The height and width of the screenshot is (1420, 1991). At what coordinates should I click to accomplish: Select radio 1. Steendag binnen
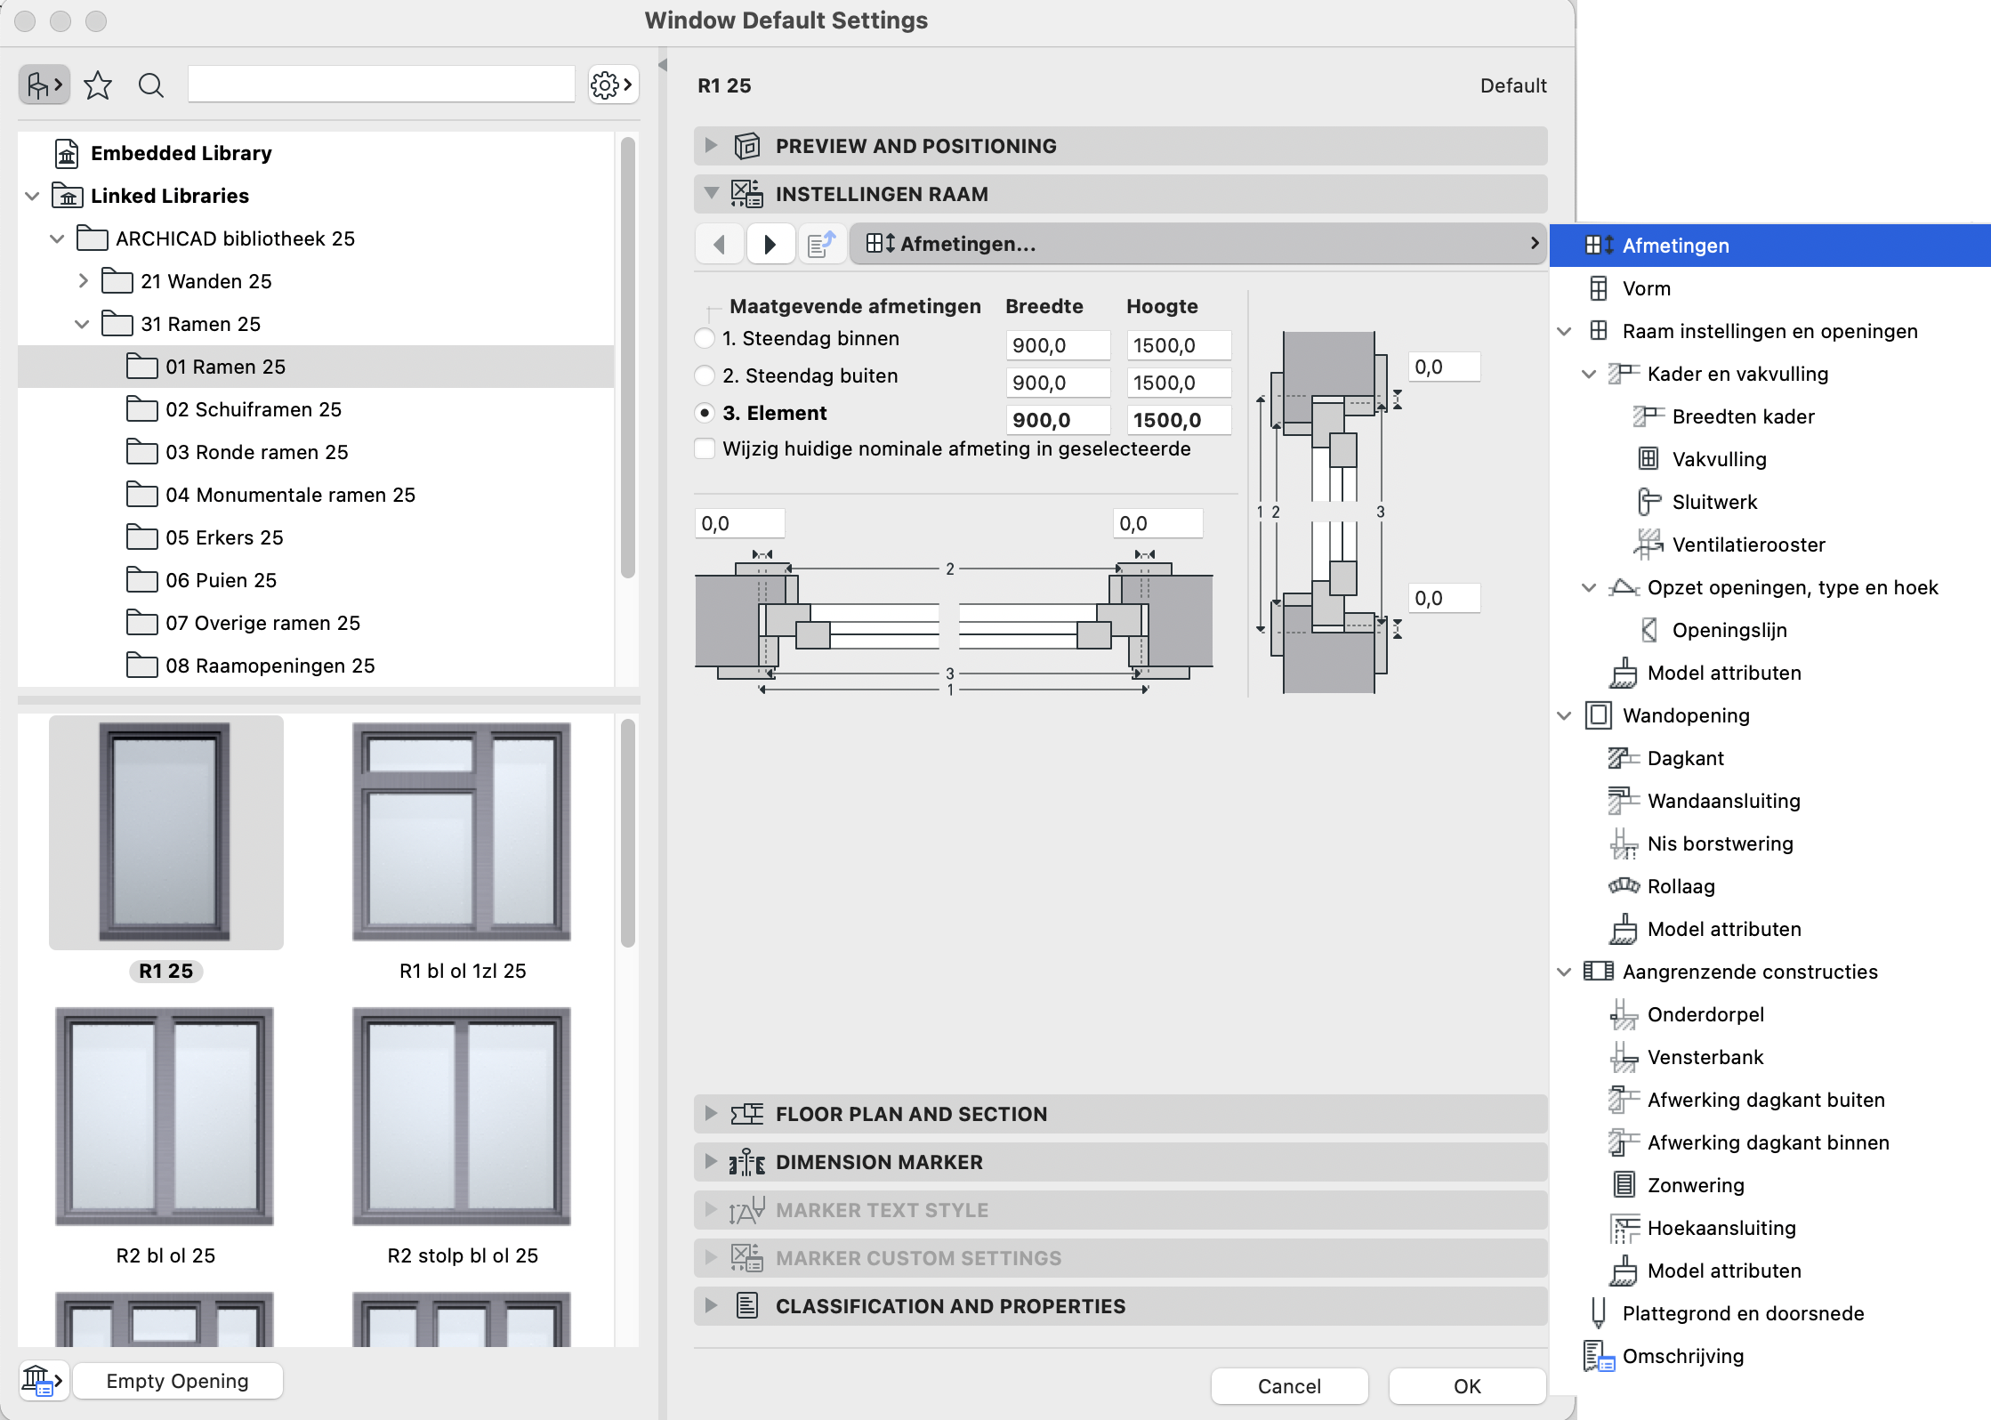pos(705,338)
